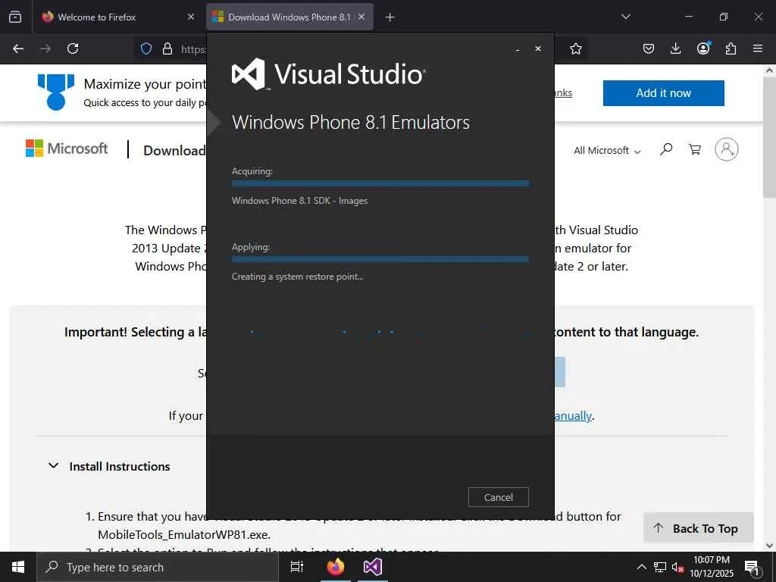
Task: Close the Visual Studio installer dialog
Action: tap(538, 48)
